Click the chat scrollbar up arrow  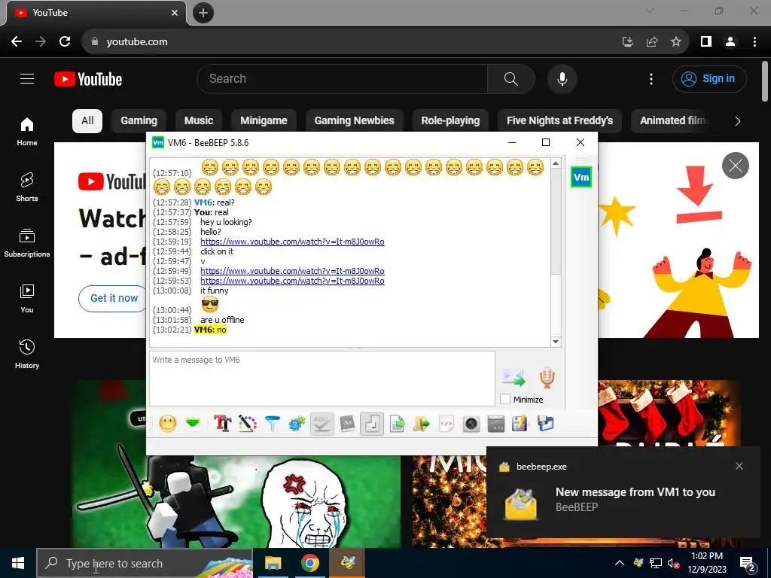(556, 163)
